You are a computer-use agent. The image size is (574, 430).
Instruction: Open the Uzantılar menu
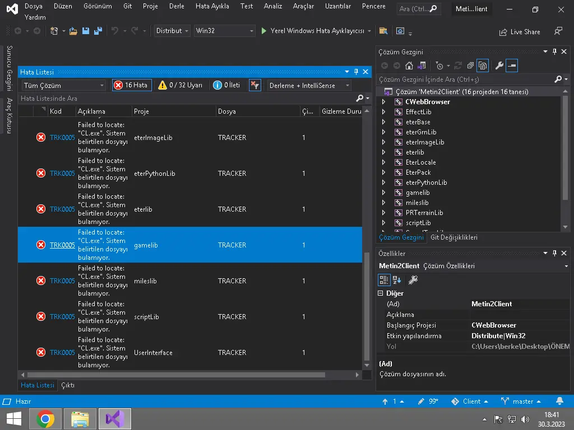pyautogui.click(x=337, y=6)
